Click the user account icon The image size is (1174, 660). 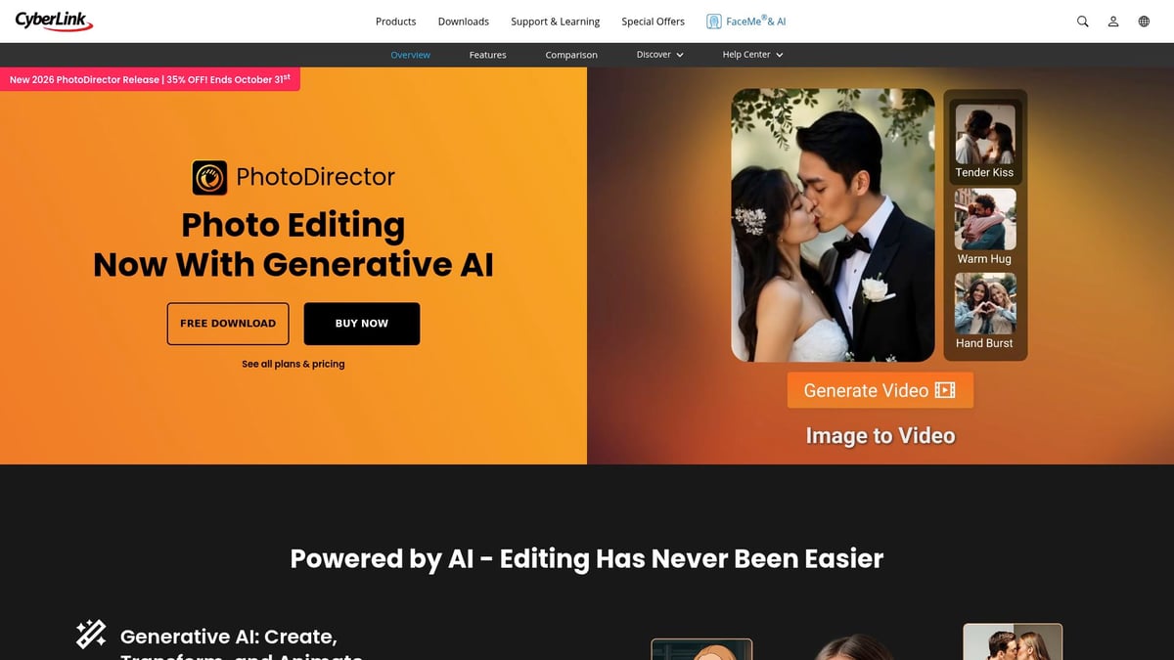click(1113, 21)
